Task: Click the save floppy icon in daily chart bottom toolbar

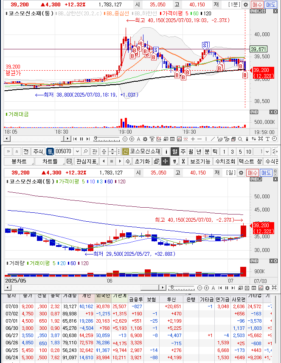Action: coord(247,288)
